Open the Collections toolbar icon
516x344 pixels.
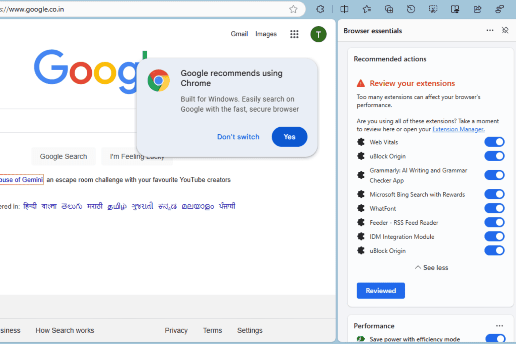click(x=389, y=9)
